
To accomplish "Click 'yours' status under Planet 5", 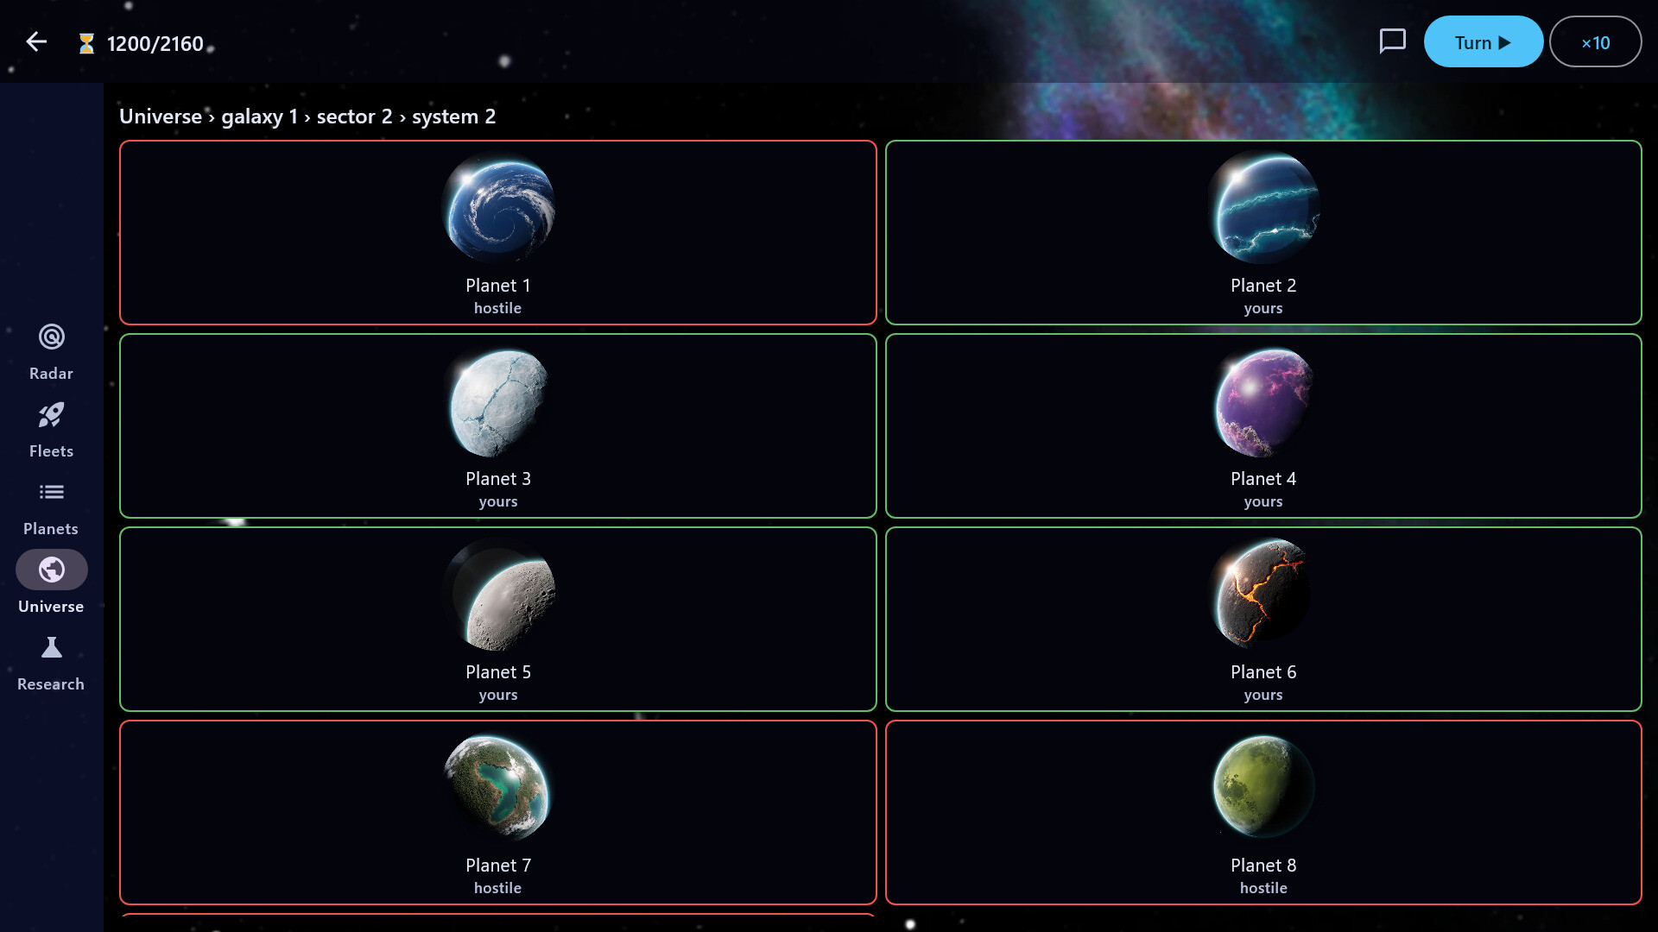I will pyautogui.click(x=498, y=696).
